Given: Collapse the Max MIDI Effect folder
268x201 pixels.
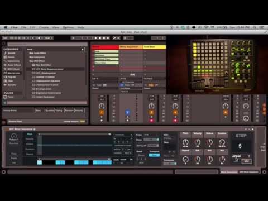Looking at the screenshot, I should coord(37,61).
